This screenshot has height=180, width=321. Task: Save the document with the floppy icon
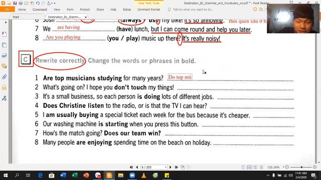(x=15, y=3)
